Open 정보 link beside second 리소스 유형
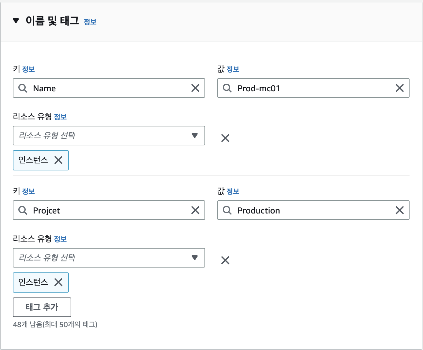This screenshot has width=423, height=350. click(x=60, y=239)
